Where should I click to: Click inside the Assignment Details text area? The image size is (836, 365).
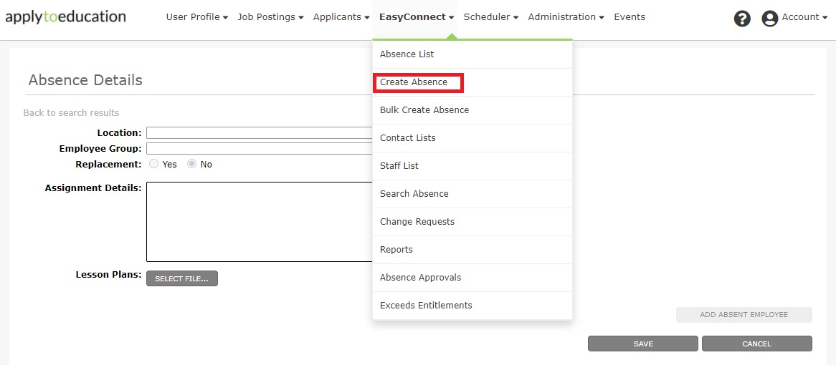click(259, 222)
